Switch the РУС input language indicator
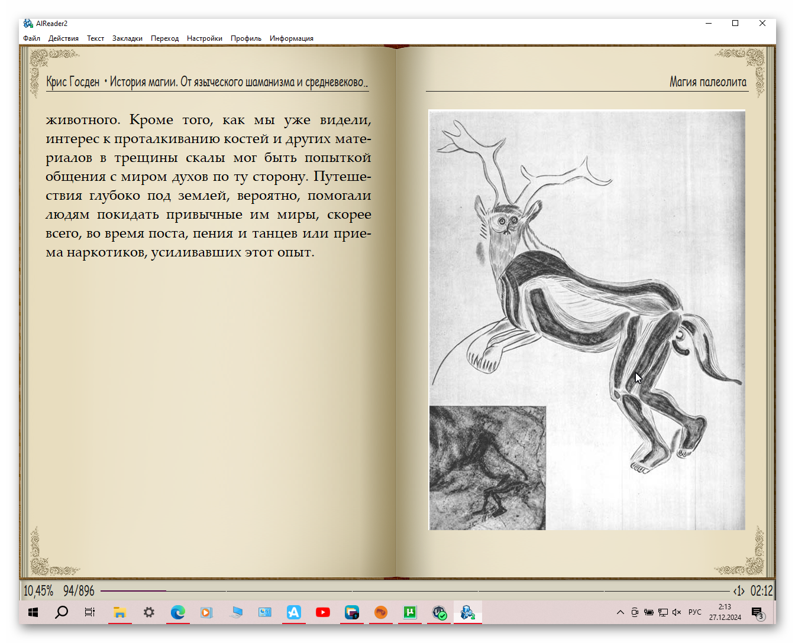Screen dimensions: 795x643 coord(694,612)
